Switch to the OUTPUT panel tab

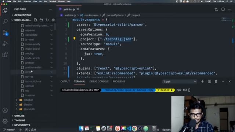[65, 81]
